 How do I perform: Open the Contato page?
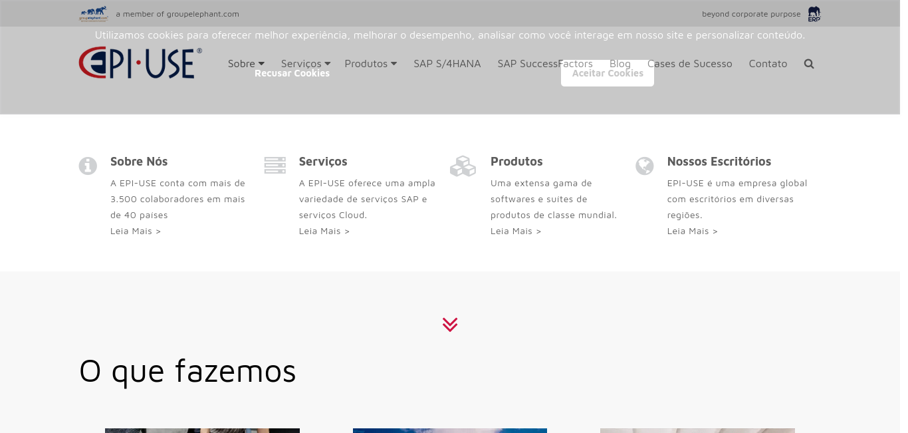pyautogui.click(x=768, y=64)
